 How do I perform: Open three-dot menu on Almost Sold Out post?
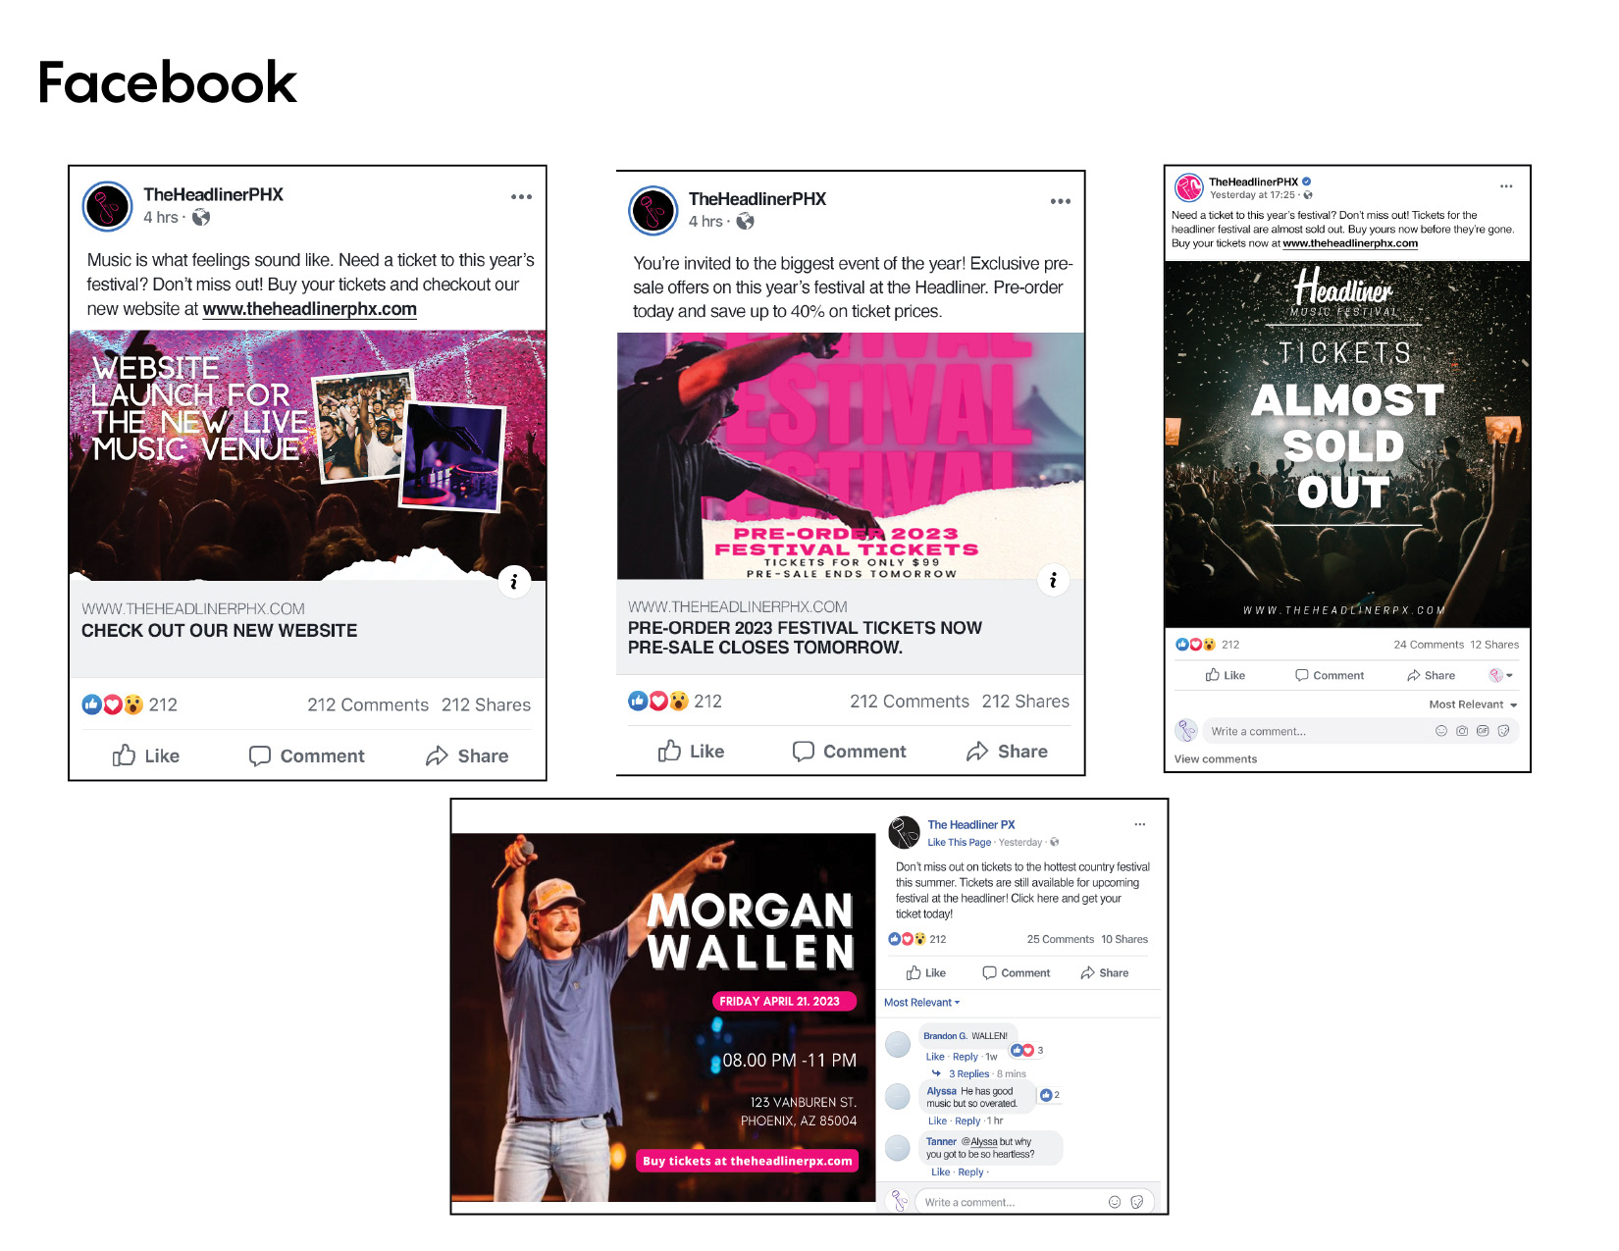pos(1506,186)
